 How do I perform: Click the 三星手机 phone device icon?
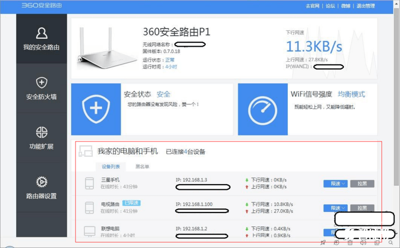(x=89, y=184)
